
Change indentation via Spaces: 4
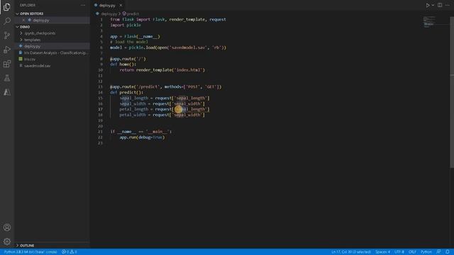[382, 252]
